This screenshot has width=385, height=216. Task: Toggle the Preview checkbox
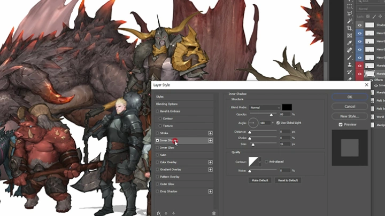tap(341, 125)
